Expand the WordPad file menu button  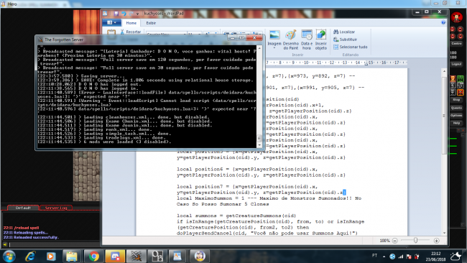tap(111, 23)
